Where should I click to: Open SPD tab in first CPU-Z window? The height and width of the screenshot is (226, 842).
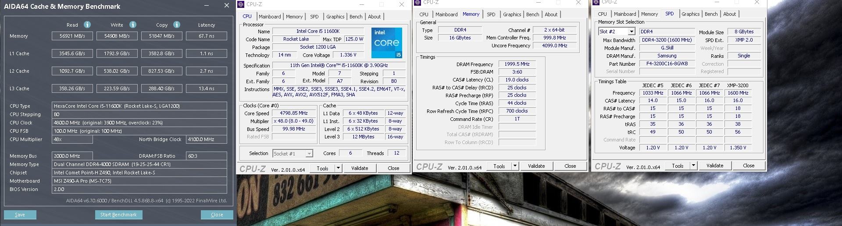tap(314, 17)
